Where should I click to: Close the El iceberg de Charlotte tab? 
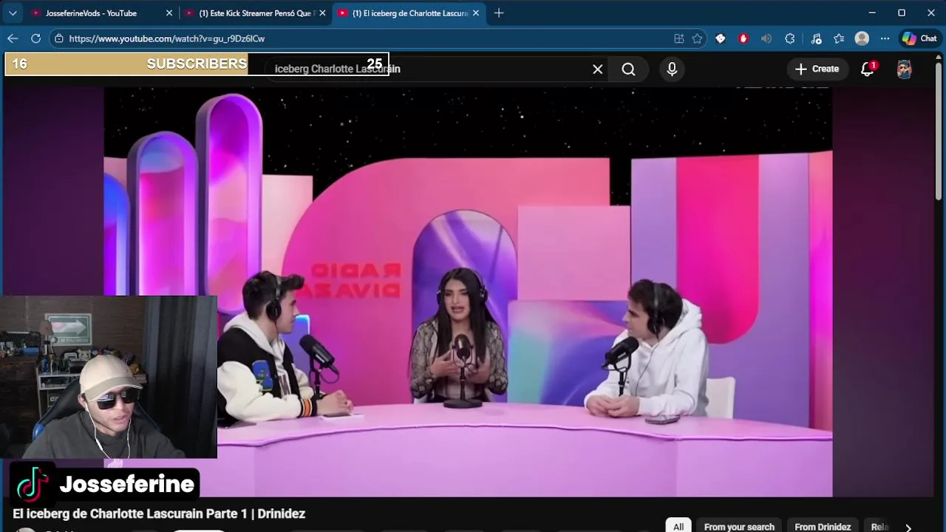click(475, 13)
